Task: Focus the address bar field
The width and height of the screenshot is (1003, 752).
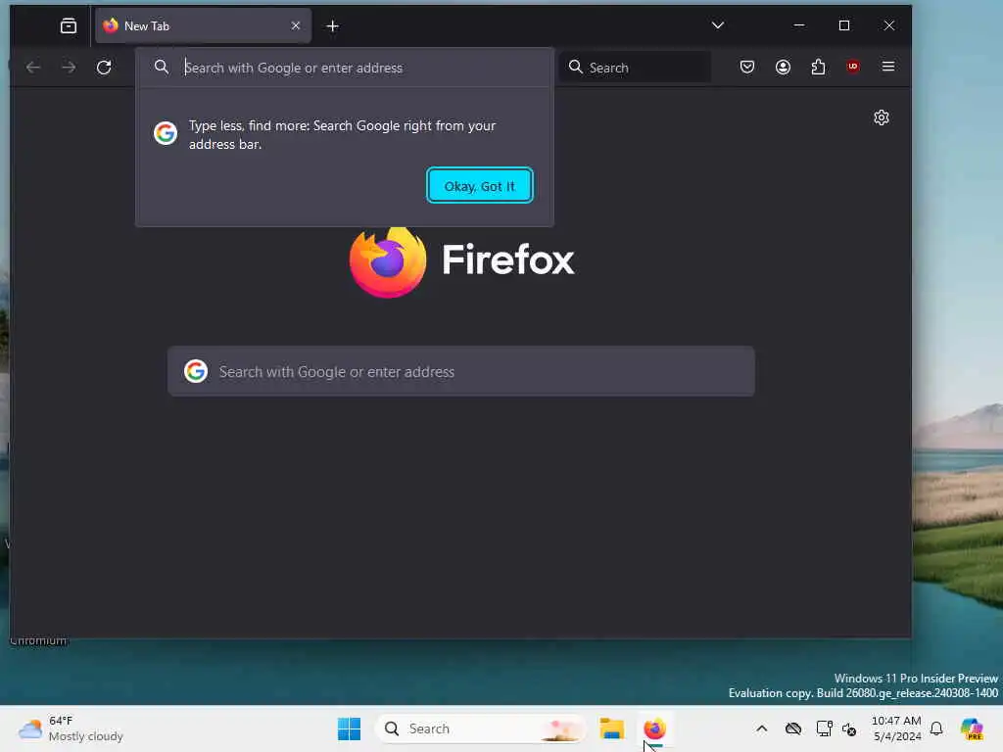Action: pyautogui.click(x=344, y=68)
